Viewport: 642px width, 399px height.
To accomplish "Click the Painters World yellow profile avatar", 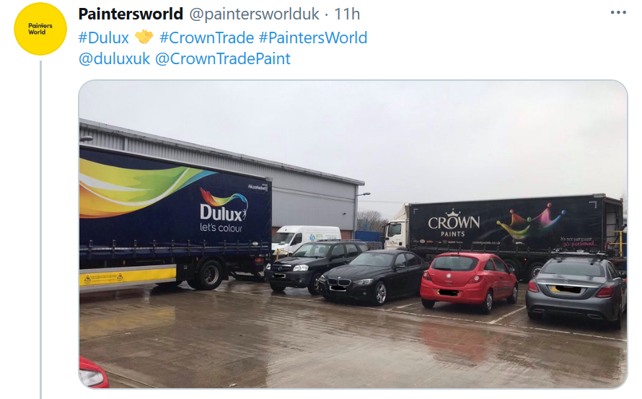I will point(40,29).
